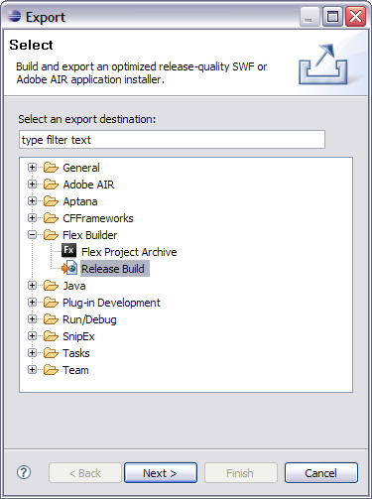Select the Run/Debug label
Viewport: 372px width, 499px height.
pos(89,319)
